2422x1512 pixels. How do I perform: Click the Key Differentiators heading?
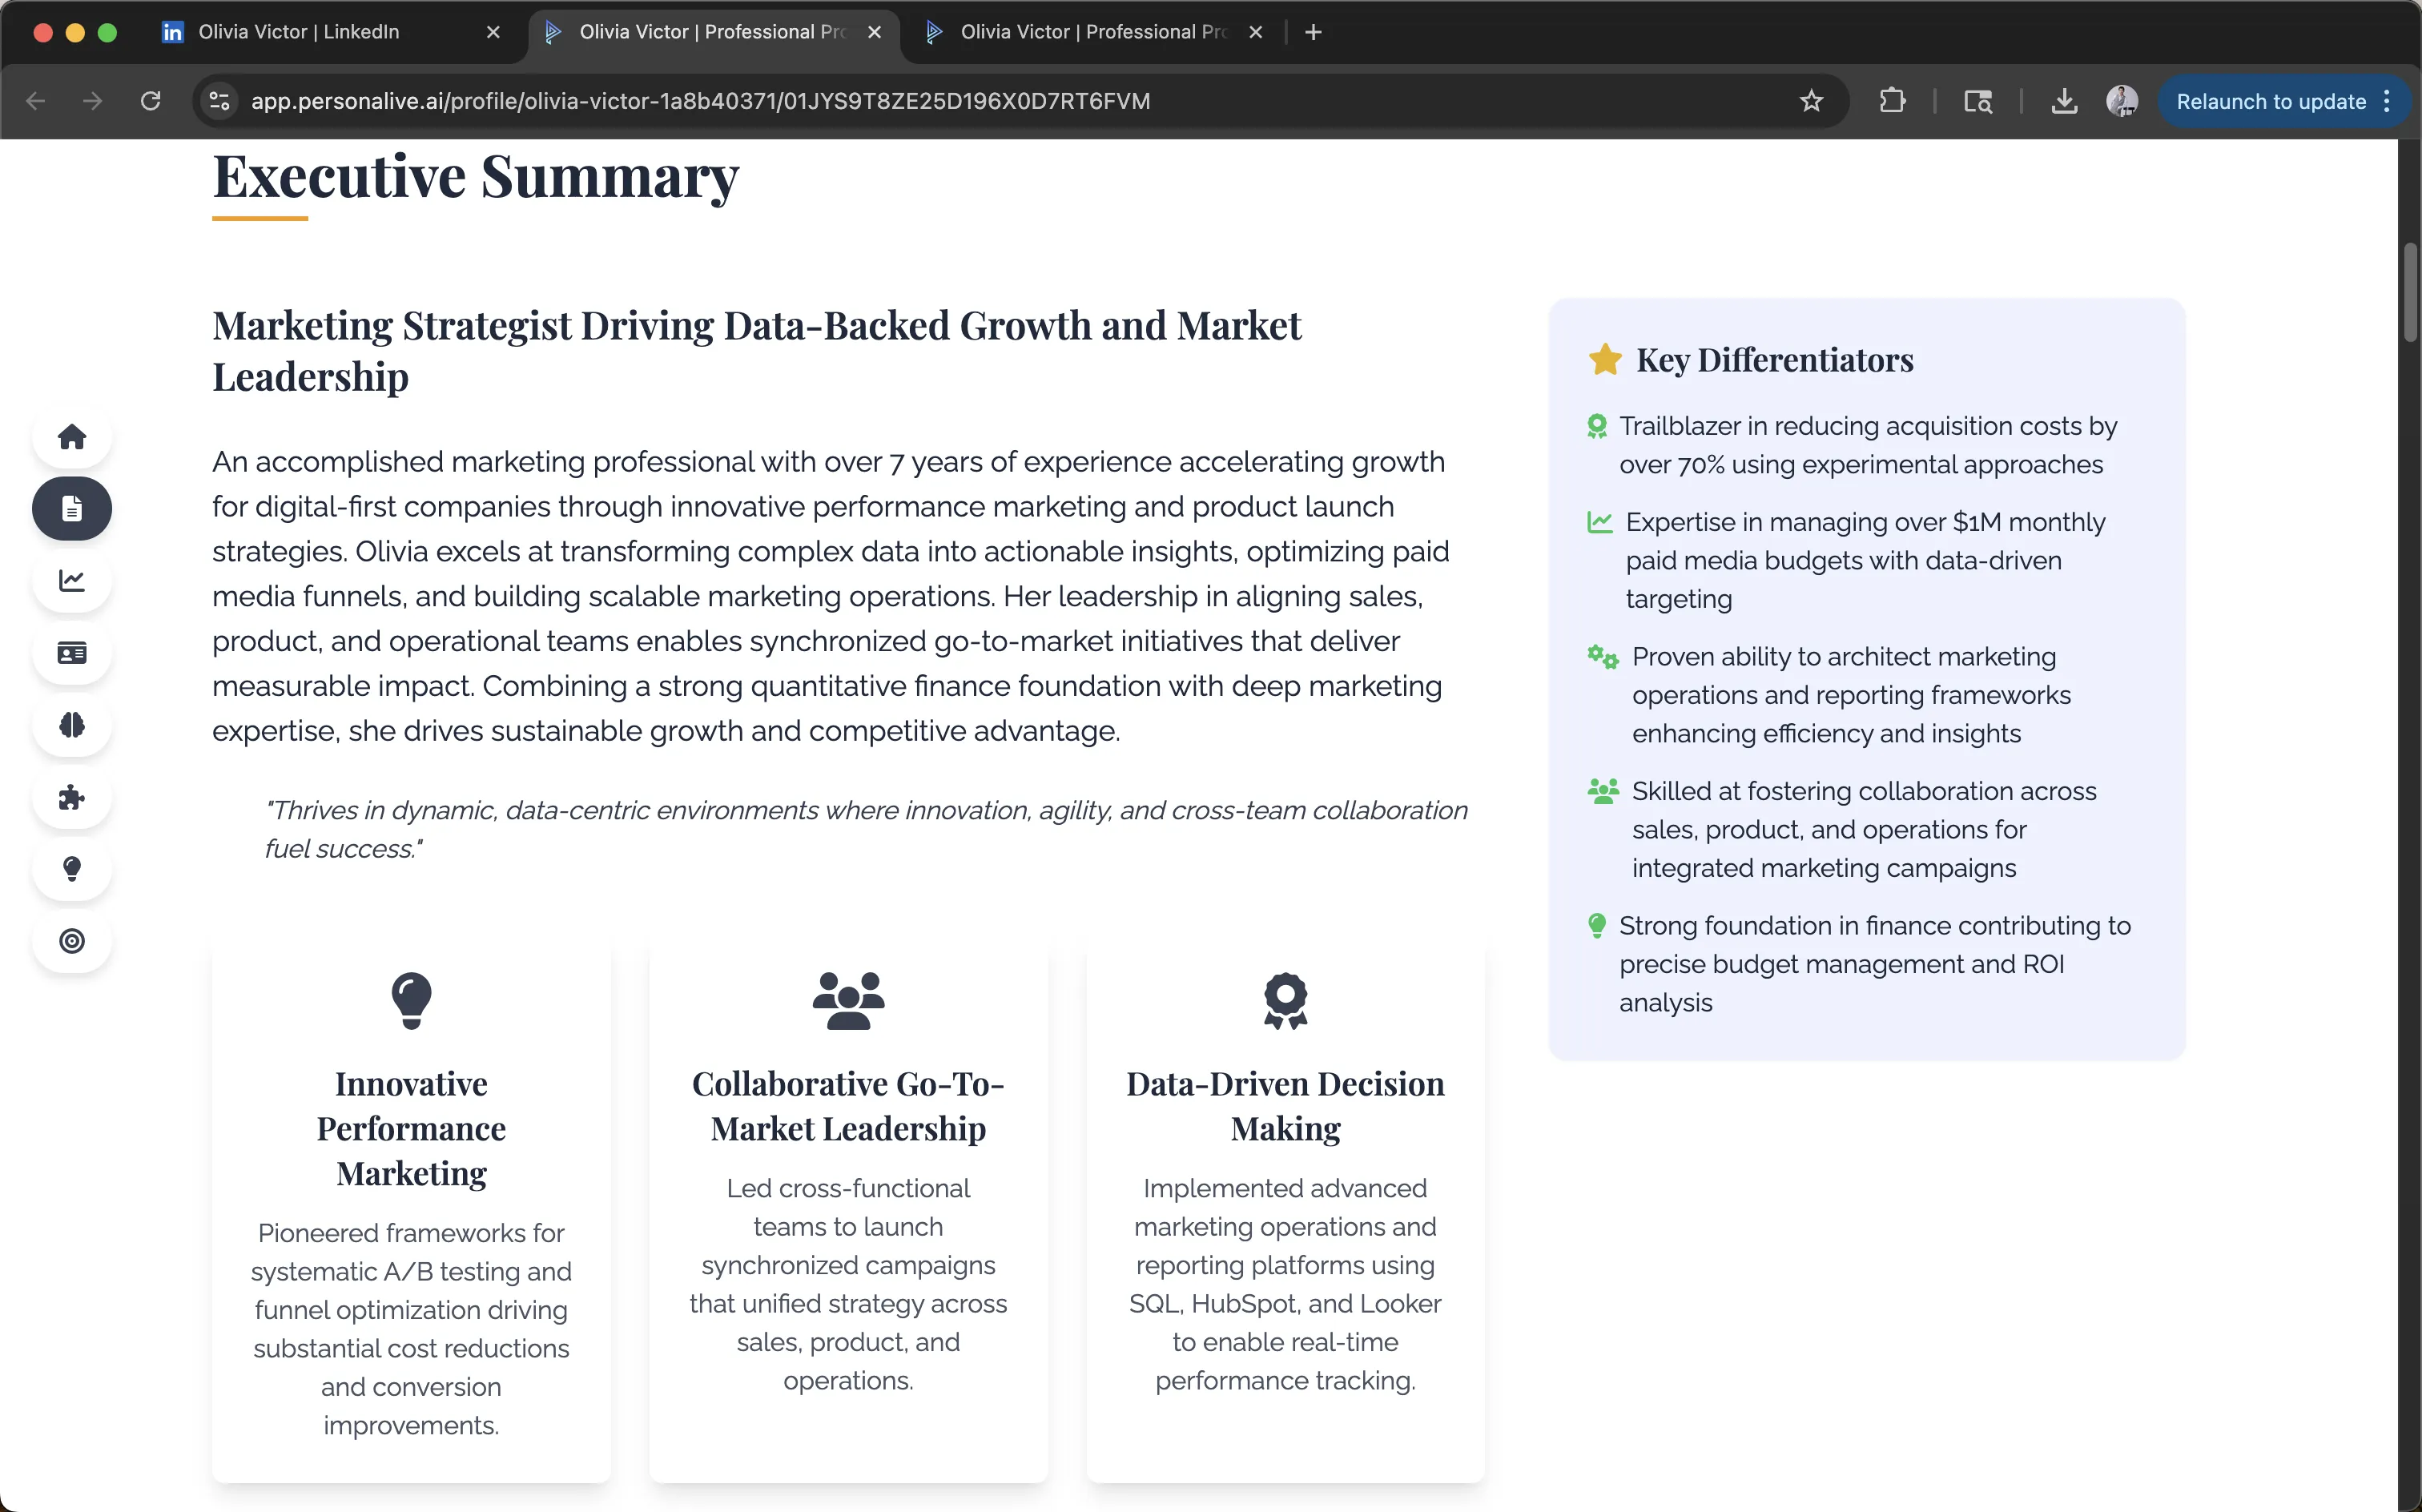pos(1775,360)
